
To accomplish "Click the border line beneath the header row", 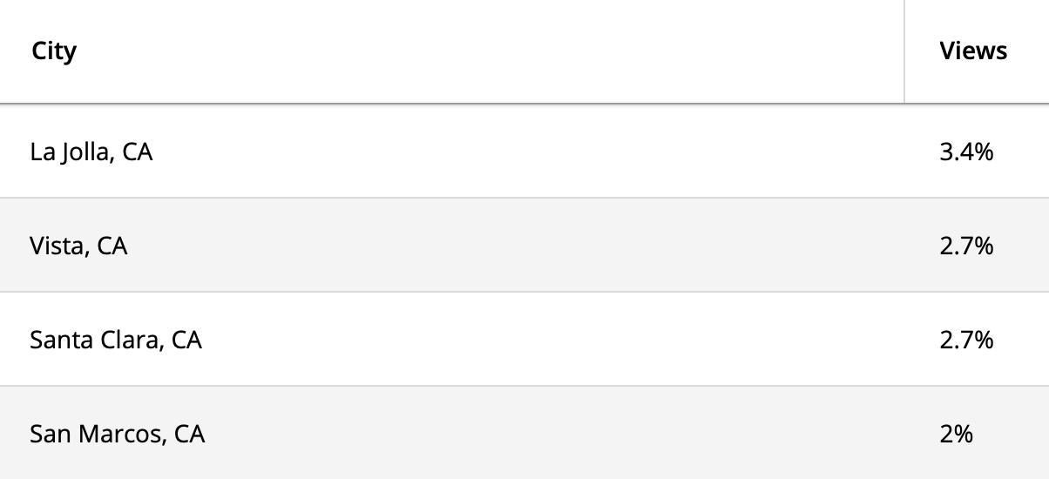I will 524,104.
